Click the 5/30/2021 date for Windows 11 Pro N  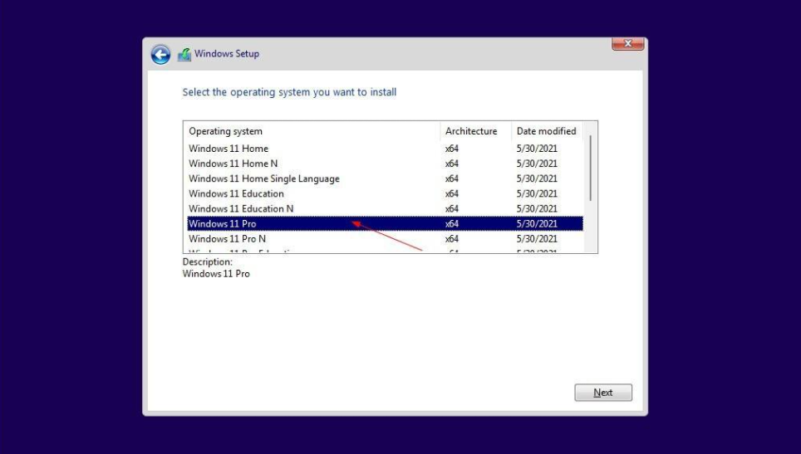pyautogui.click(x=537, y=238)
